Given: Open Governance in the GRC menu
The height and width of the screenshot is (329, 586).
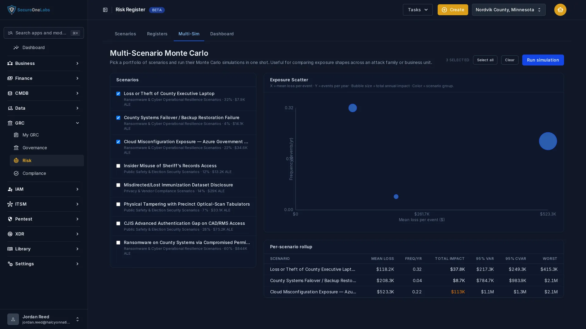Looking at the screenshot, I should (x=47, y=148).
